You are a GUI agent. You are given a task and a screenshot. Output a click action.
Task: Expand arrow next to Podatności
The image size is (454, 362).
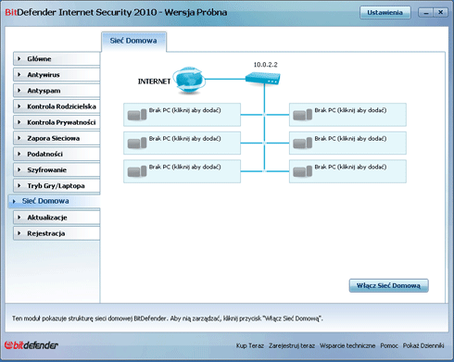pos(19,154)
